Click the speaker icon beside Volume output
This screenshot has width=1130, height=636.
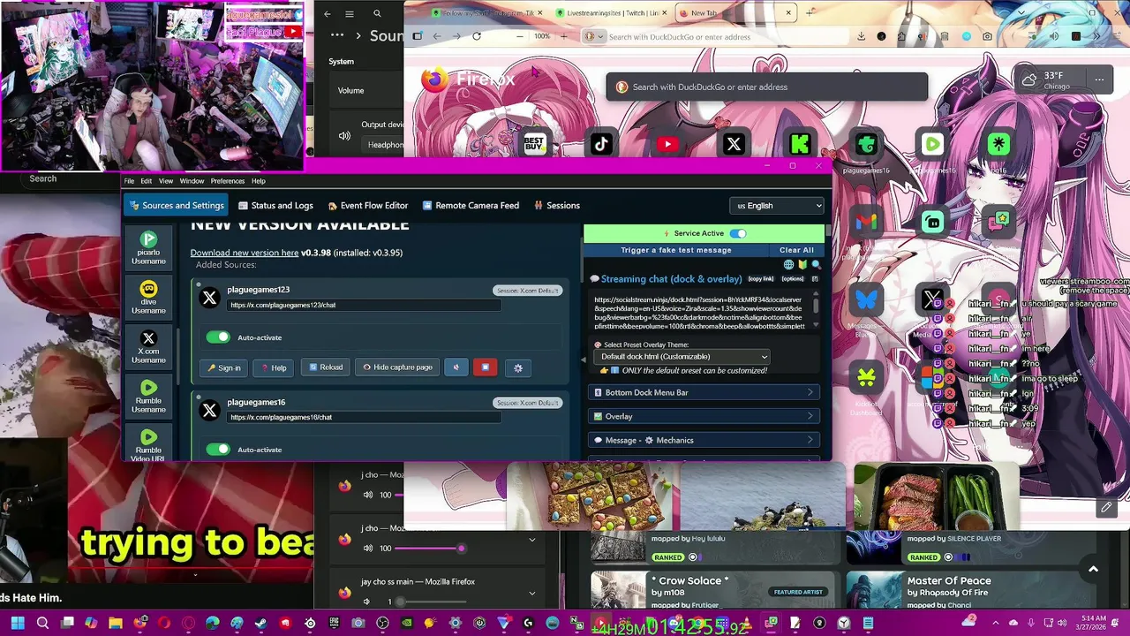[344, 135]
